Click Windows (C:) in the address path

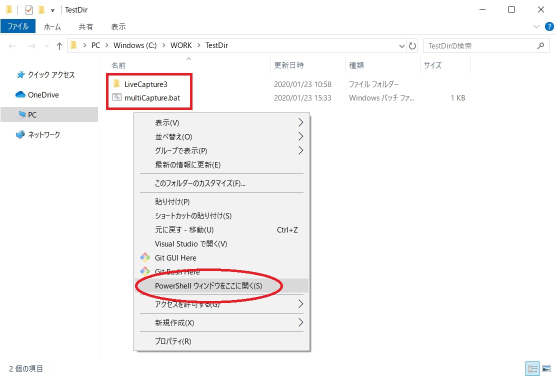point(134,45)
